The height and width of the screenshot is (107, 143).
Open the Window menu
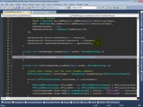click(x=80, y=4)
